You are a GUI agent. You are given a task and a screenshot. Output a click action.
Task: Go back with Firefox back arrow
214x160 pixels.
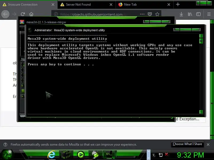point(5,14)
